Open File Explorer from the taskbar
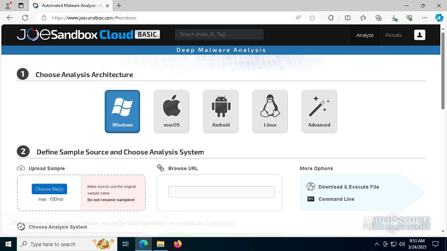 (x=160, y=244)
